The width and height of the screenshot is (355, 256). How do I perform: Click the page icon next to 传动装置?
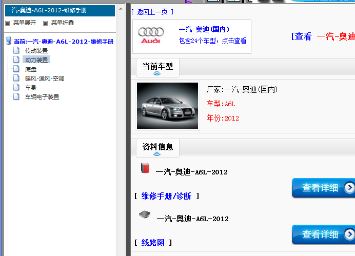16,50
